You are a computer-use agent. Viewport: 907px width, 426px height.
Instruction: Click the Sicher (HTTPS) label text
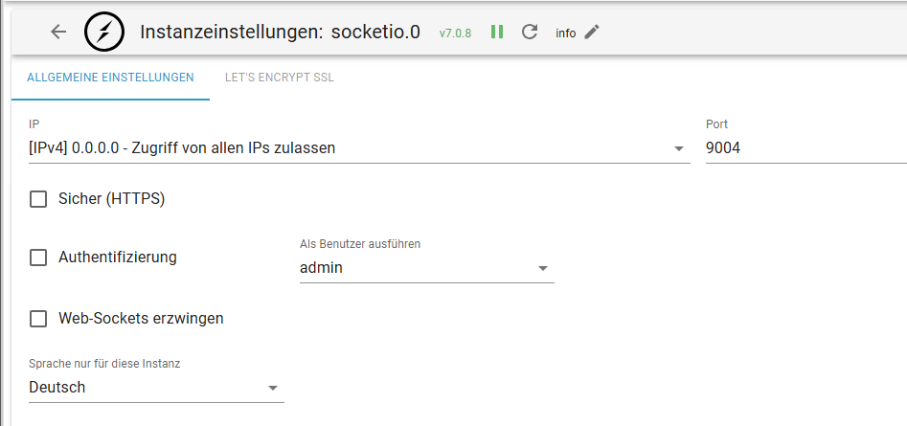[112, 199]
